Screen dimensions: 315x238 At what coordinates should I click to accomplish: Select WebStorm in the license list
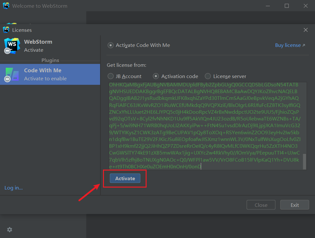[50, 46]
